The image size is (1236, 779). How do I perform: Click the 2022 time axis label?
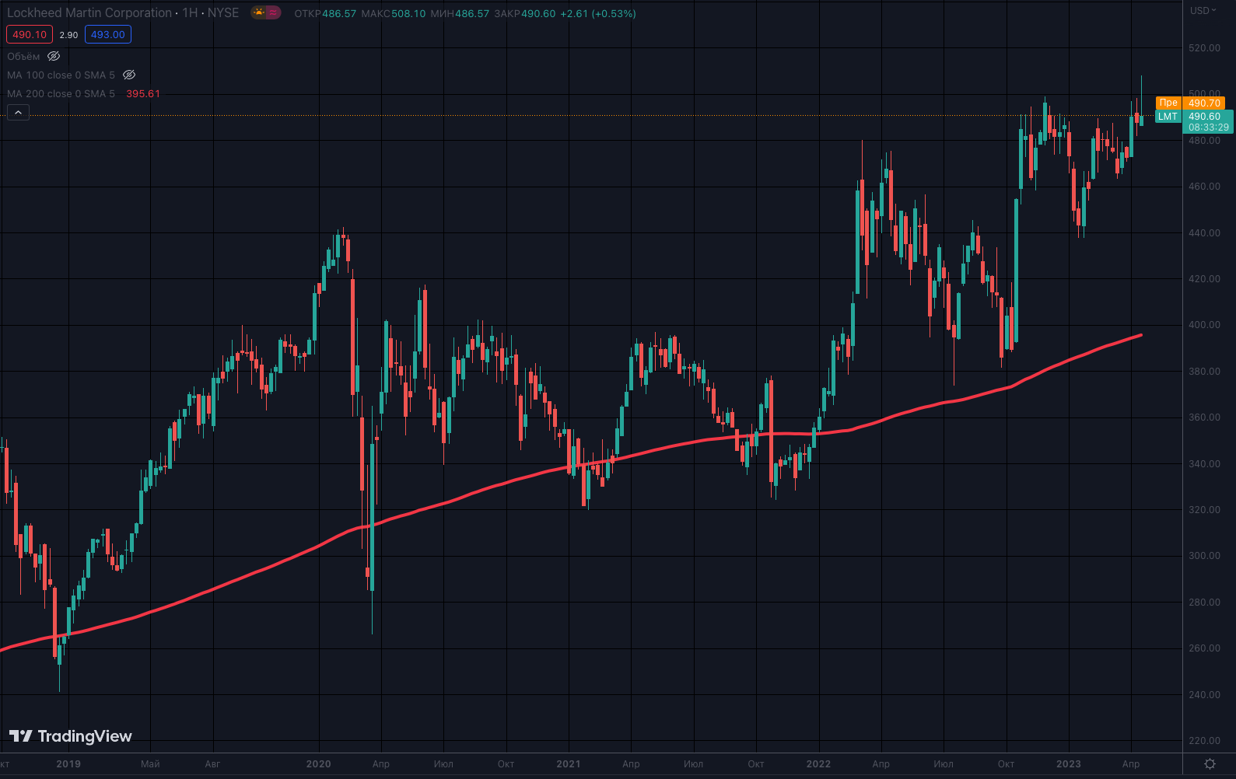pyautogui.click(x=818, y=764)
